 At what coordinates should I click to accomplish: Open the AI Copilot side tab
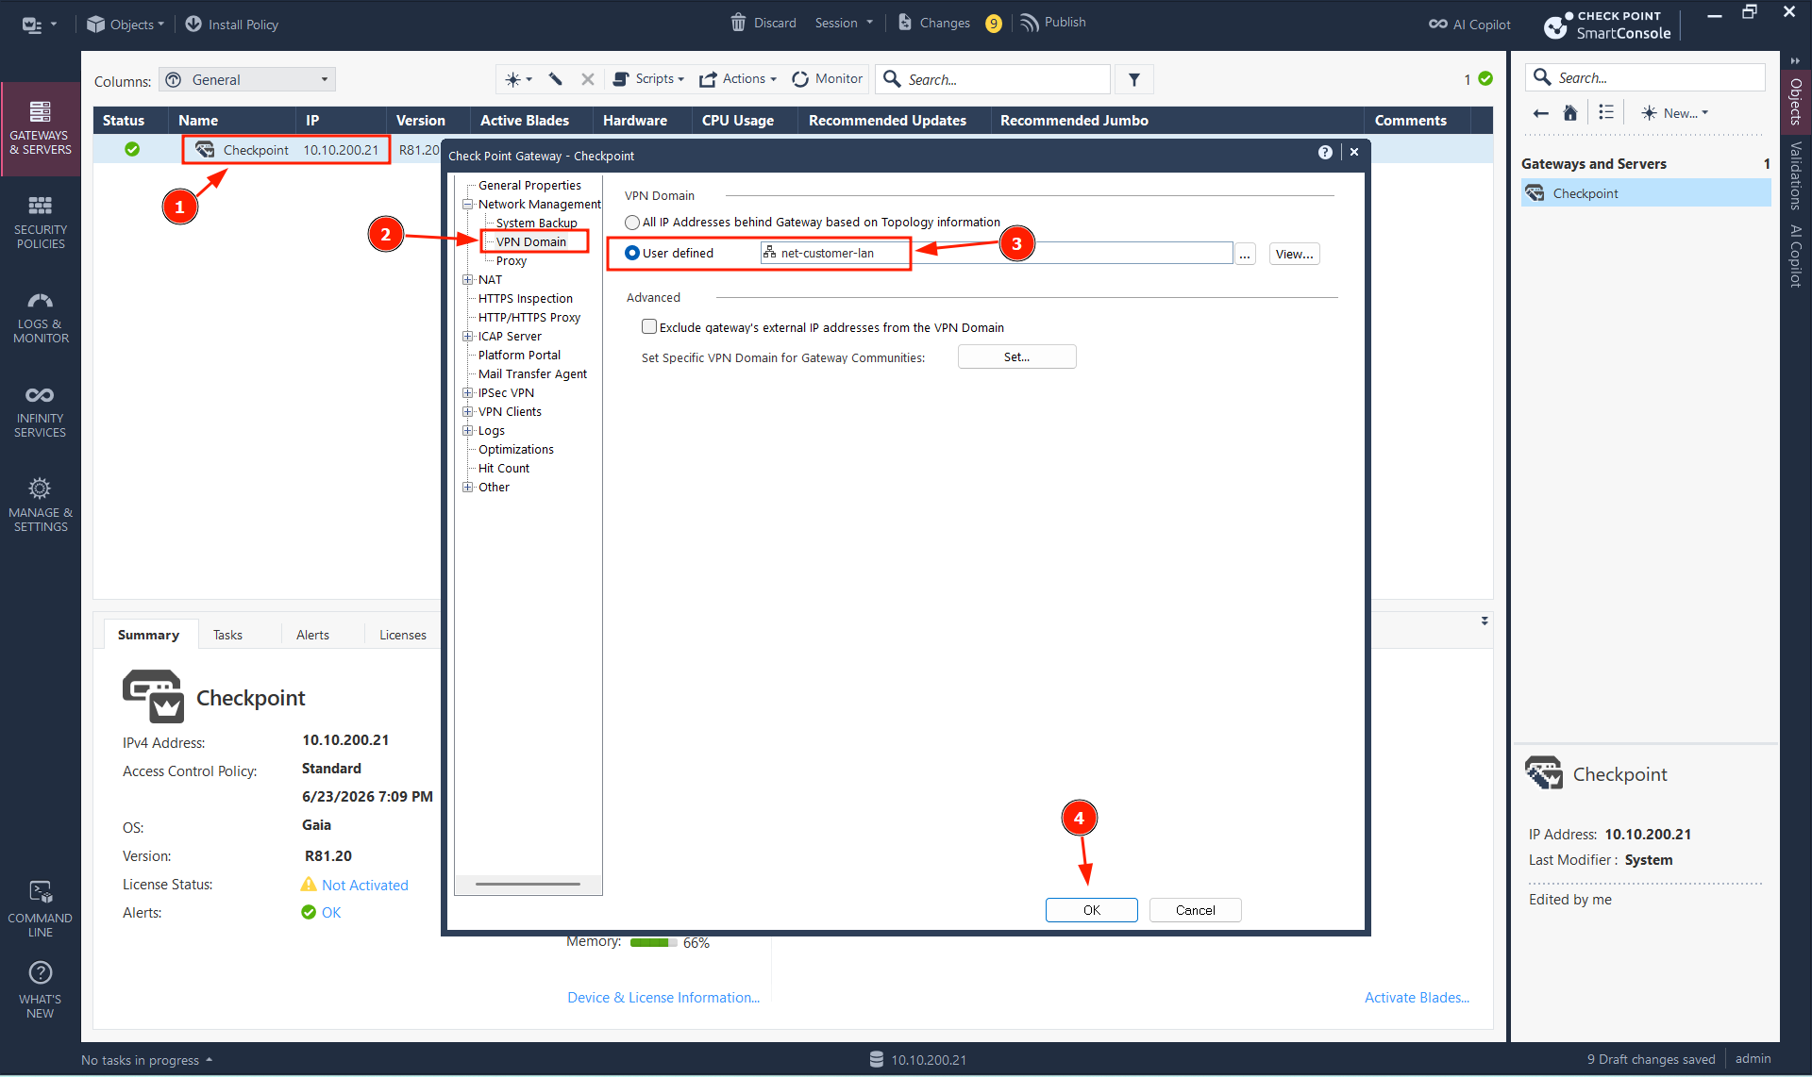(1796, 256)
